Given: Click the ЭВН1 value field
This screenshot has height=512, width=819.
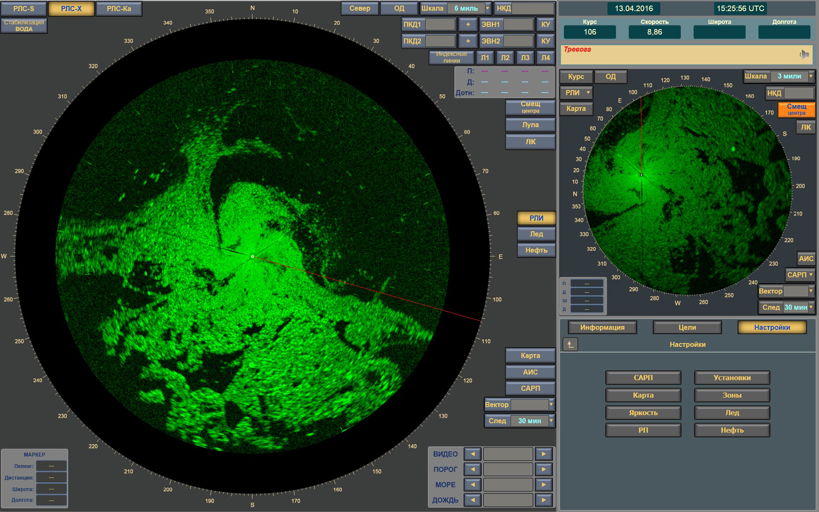Looking at the screenshot, I should coord(519,25).
